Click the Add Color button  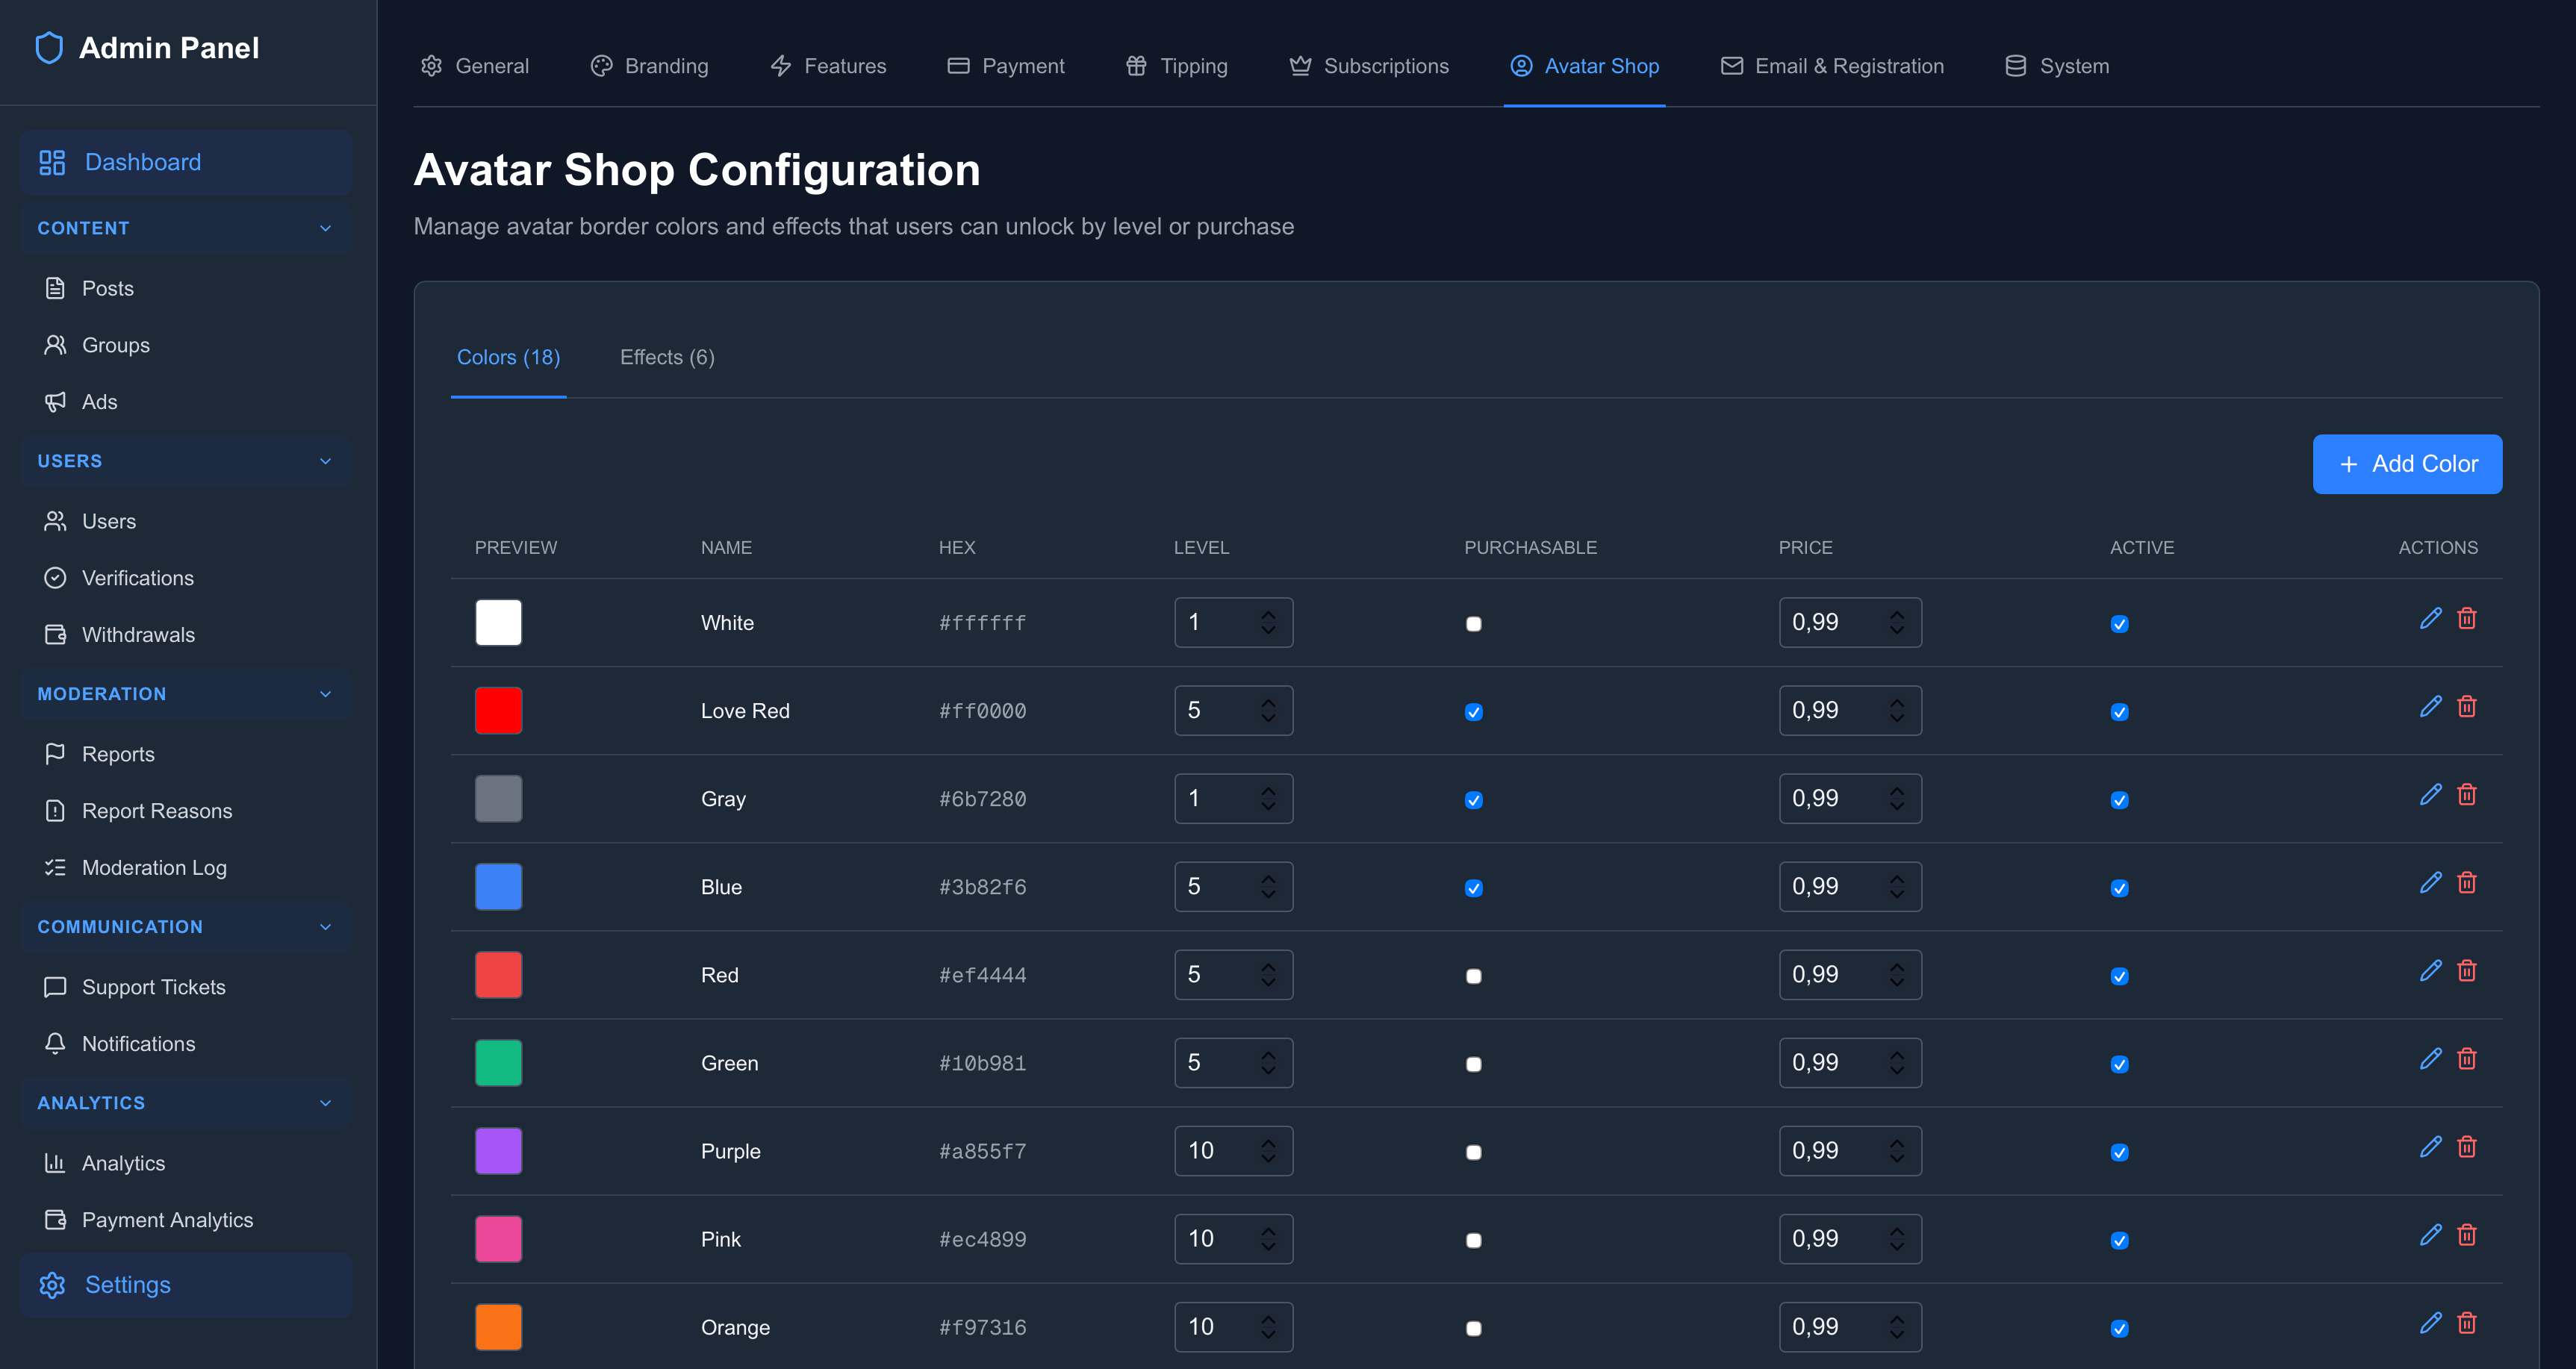tap(2407, 464)
